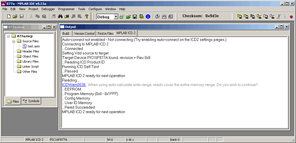Image resolution: width=296 pixels, height=143 pixels.
Task: Click the bank 0 status entry
Action: tap(176, 140)
